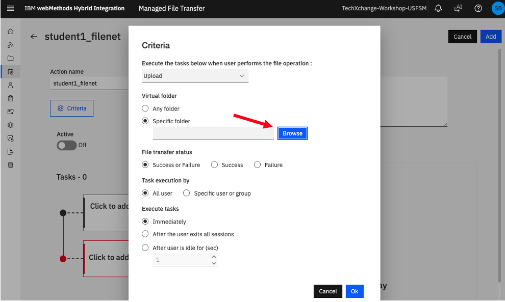Select After user is idle for (sec)
Screen dimensions: 505x302
coord(145,248)
